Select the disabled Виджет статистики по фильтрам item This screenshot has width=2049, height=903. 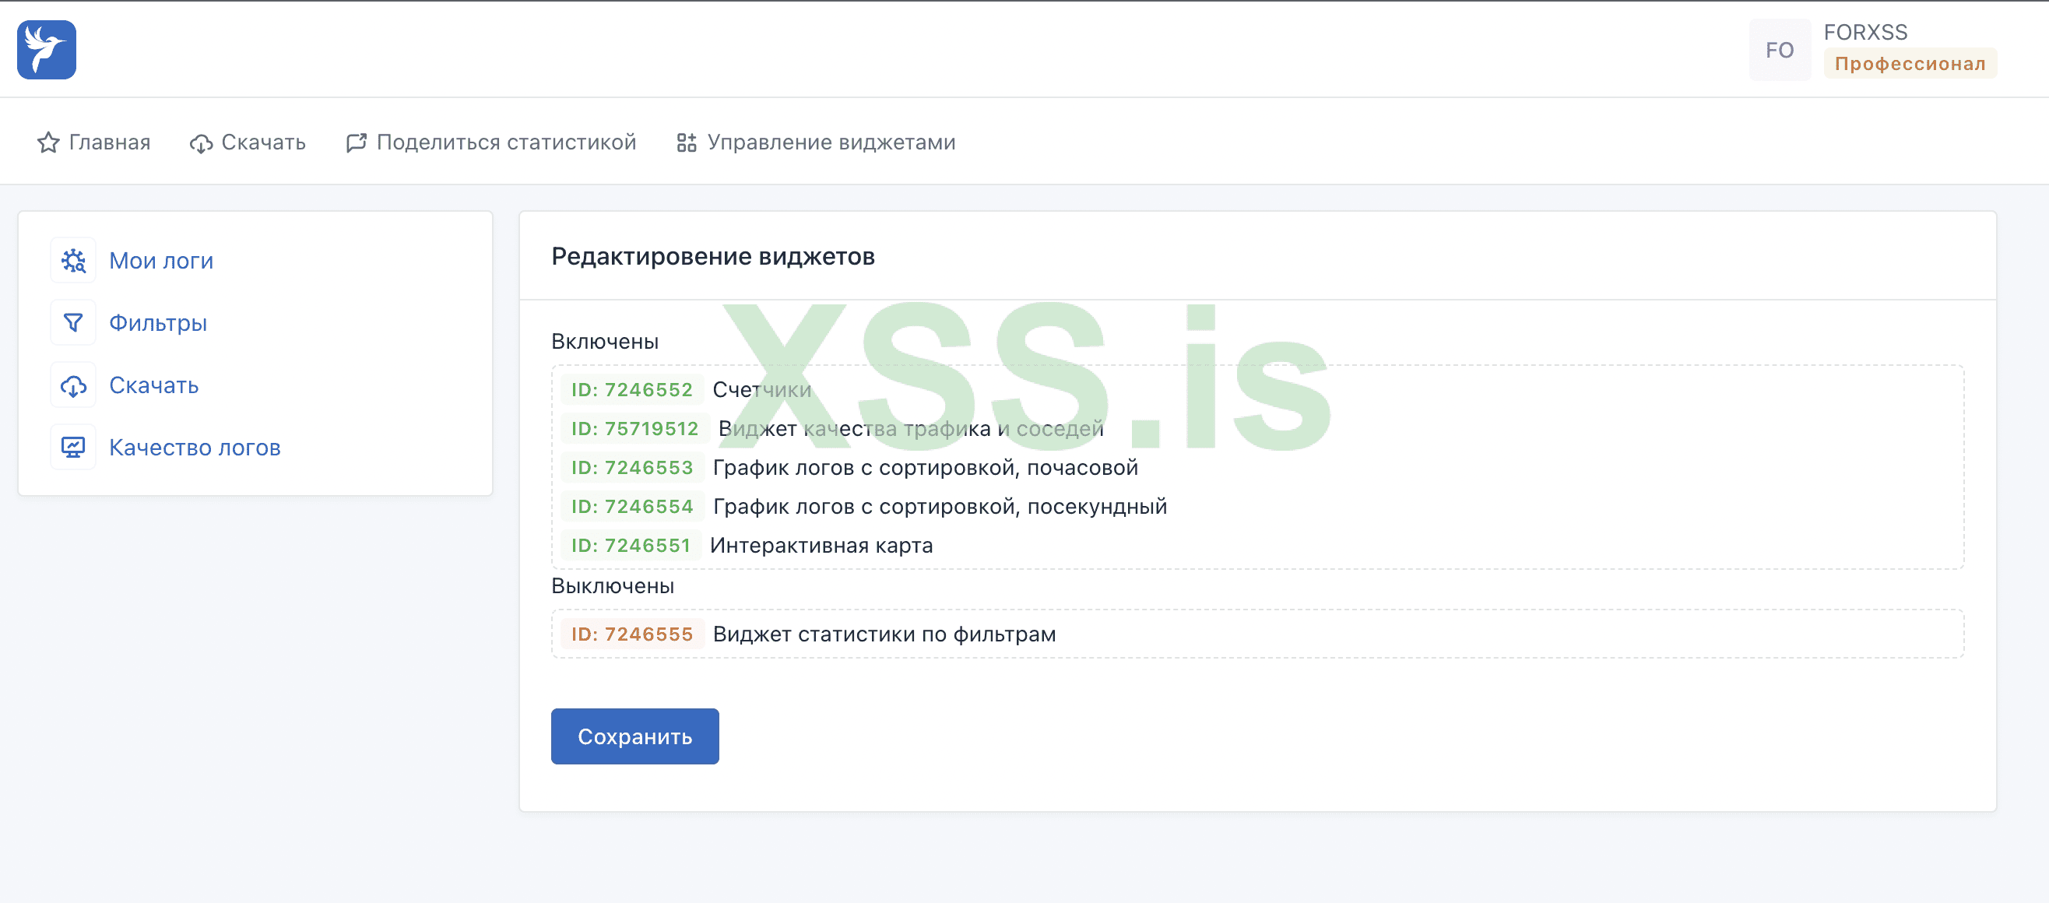click(x=884, y=634)
